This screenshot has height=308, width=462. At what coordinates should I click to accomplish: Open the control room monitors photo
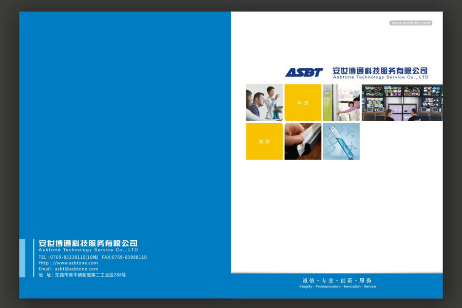point(402,103)
